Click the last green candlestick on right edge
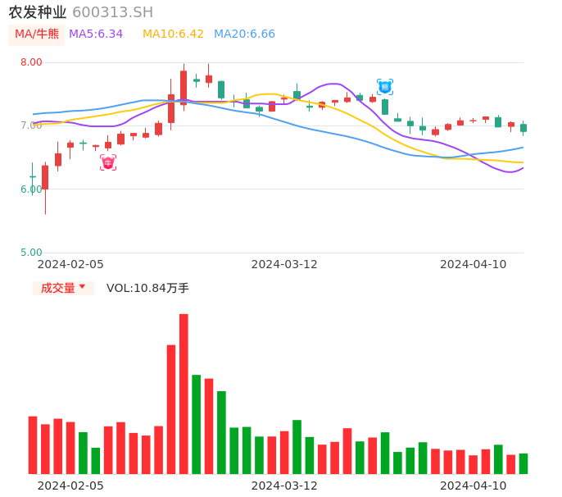The width and height of the screenshot is (562, 497). (523, 128)
